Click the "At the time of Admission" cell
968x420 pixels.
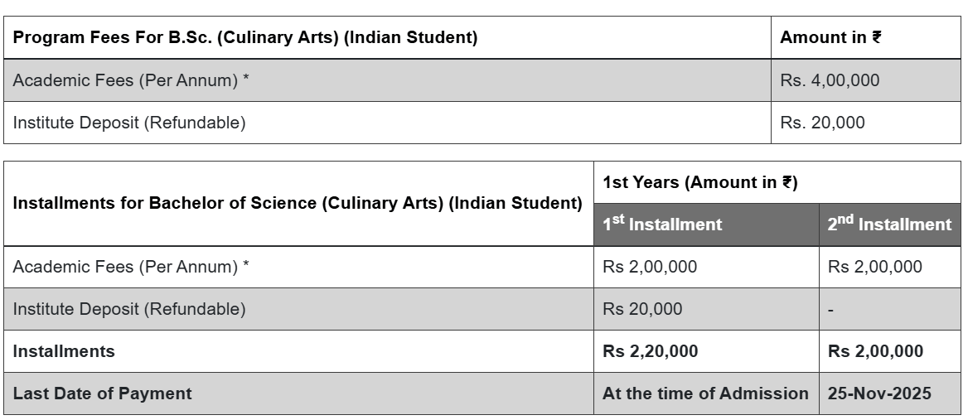pyautogui.click(x=705, y=393)
